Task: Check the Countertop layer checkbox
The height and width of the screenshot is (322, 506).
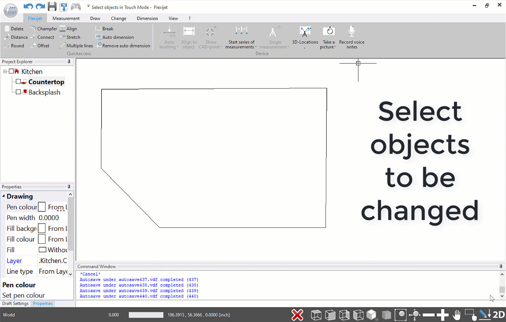Action: (19, 81)
